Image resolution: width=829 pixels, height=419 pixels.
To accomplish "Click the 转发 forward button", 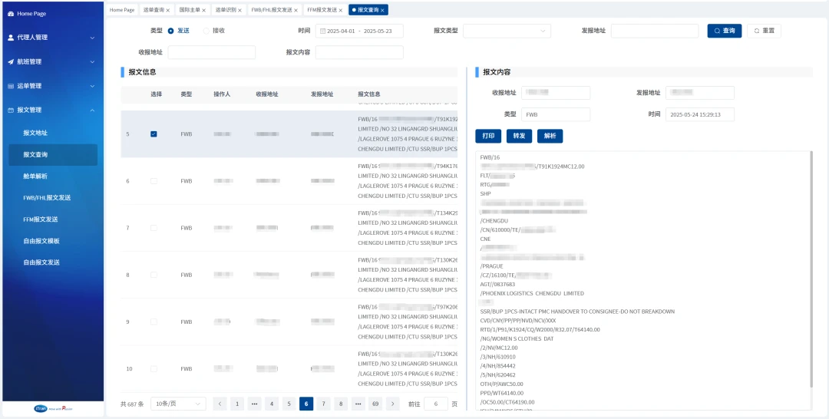I will click(x=519, y=137).
